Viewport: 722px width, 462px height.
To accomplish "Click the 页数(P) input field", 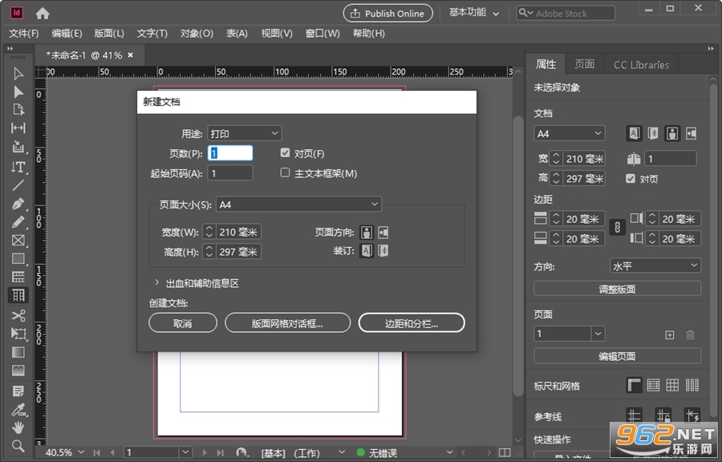I will click(x=230, y=153).
